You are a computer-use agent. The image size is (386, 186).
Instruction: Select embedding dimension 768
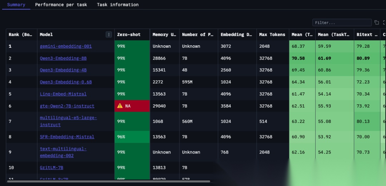[224, 152]
